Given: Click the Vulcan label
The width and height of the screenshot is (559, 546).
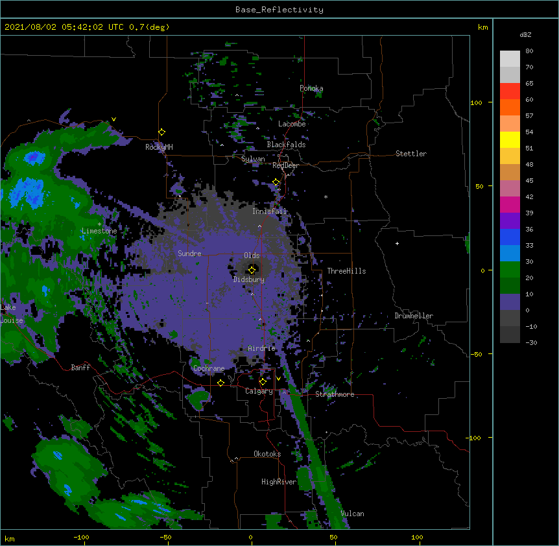Looking at the screenshot, I should coord(352,514).
